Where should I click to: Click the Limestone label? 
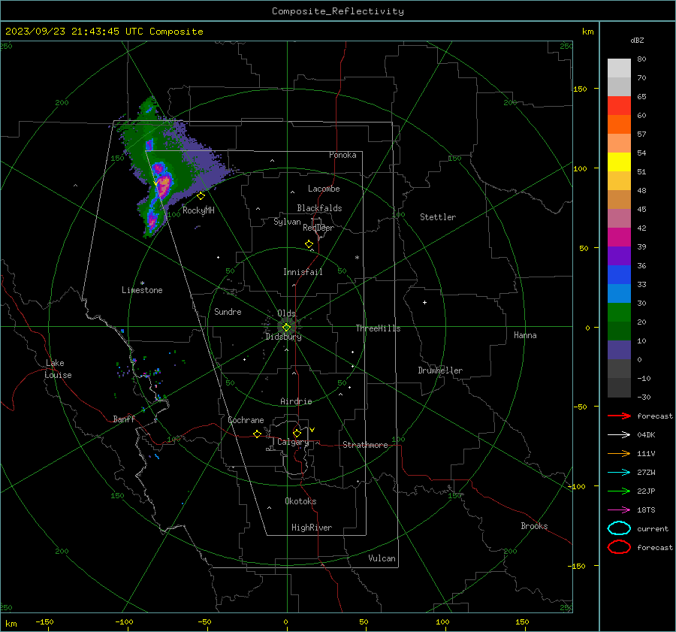point(142,290)
